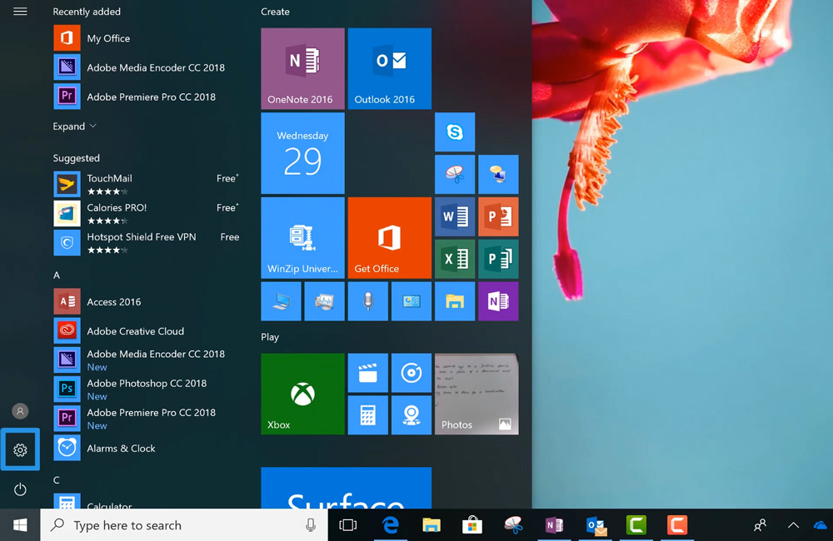Launch the green Camtasia taskbar icon
The height and width of the screenshot is (541, 833).
636,525
